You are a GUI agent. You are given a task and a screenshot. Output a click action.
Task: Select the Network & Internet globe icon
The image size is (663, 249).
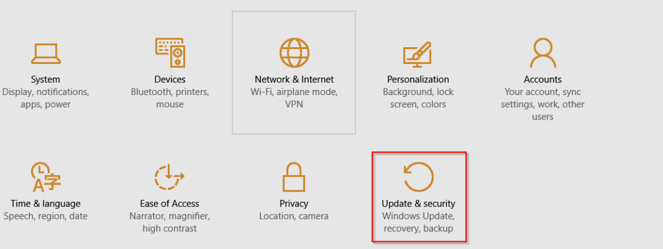click(295, 53)
